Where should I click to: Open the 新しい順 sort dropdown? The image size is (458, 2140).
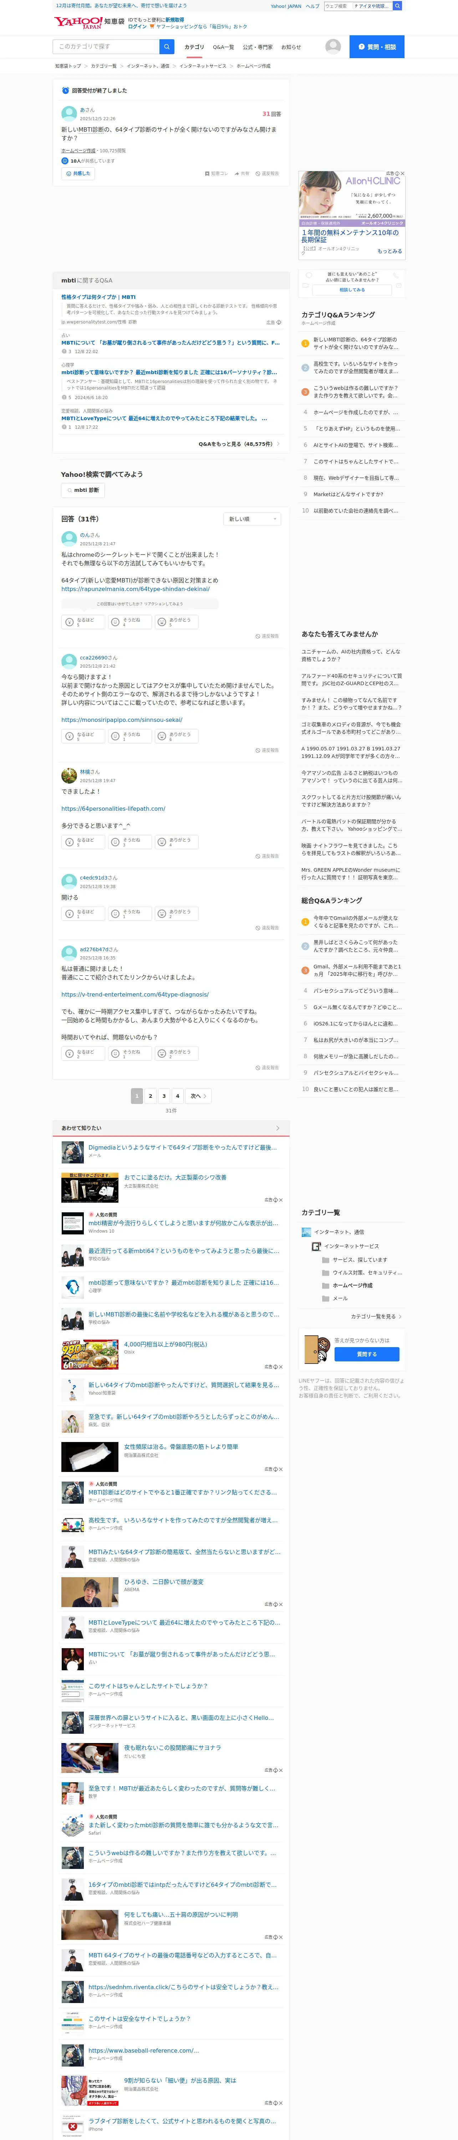pos(253,519)
